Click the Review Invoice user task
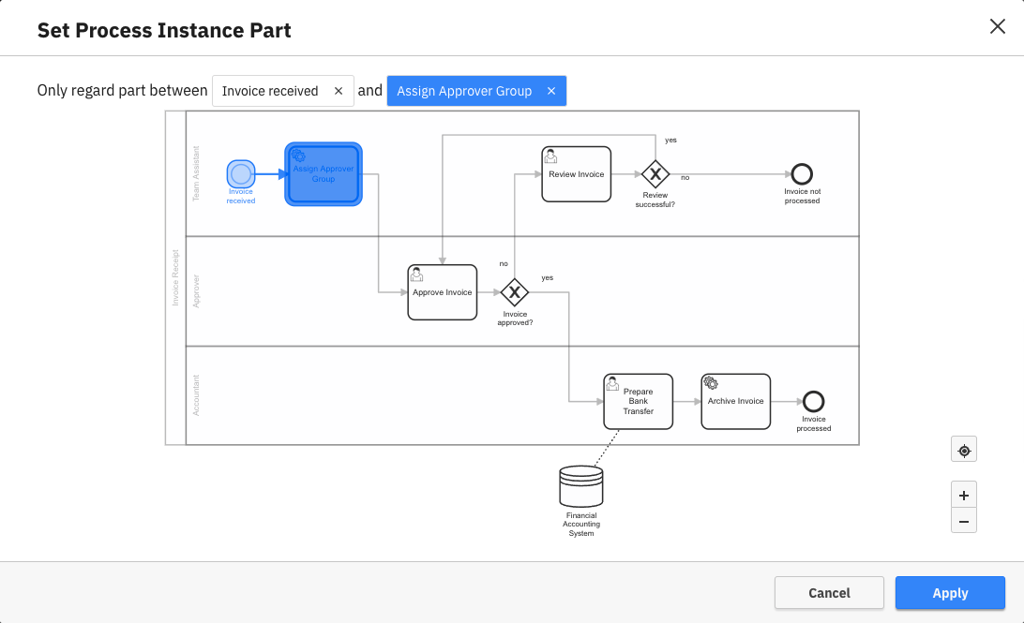The image size is (1024, 623). [576, 174]
